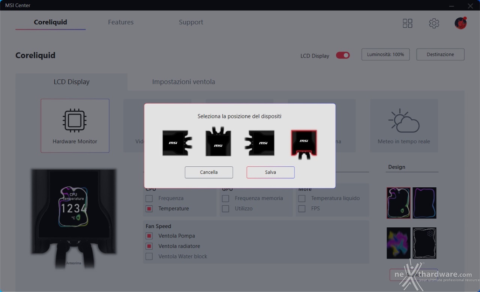This screenshot has height=292, width=480.
Task: Open the user profile avatar
Action: (460, 23)
